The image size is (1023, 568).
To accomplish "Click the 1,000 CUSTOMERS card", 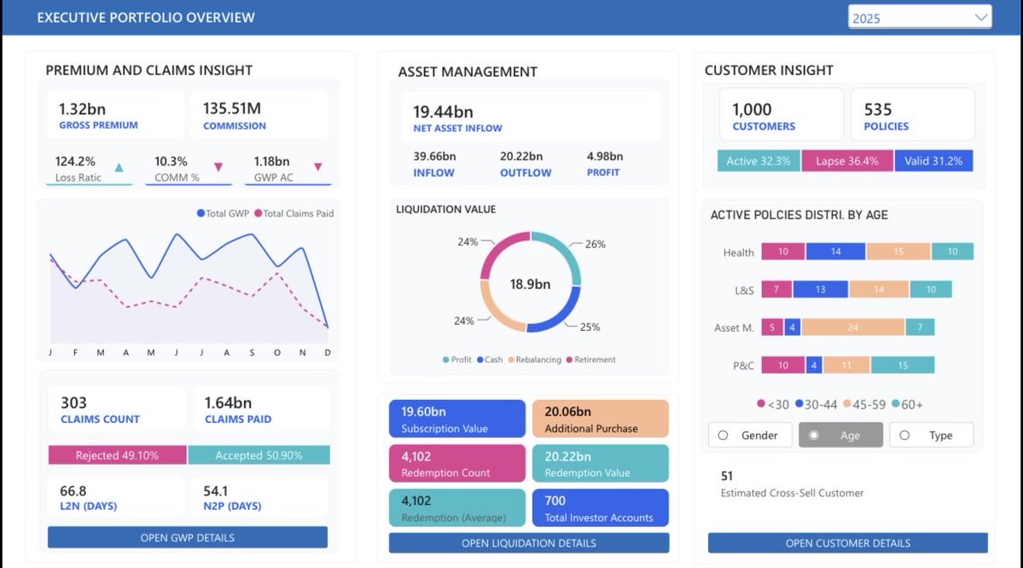I will point(781,115).
